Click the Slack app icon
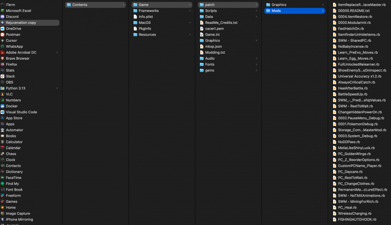Screen dimensions: 391x225 [2, 76]
